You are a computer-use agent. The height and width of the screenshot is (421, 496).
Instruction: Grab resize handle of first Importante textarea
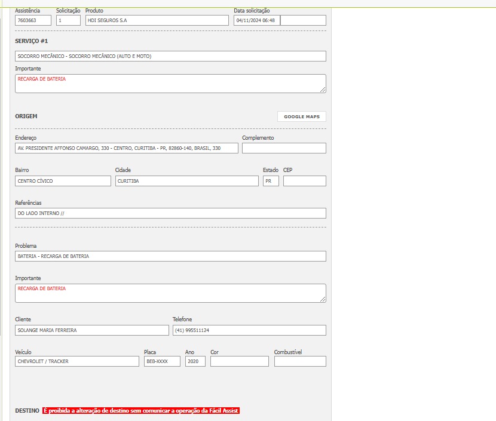click(x=323, y=90)
